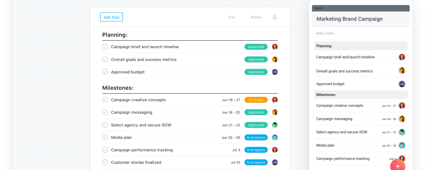Tap the red plus floating button

coord(397,166)
